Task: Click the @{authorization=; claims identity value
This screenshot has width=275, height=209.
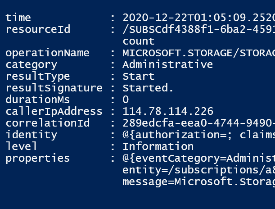Action: (198, 135)
